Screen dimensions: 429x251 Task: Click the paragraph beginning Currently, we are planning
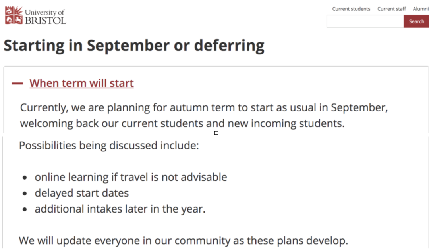point(203,115)
